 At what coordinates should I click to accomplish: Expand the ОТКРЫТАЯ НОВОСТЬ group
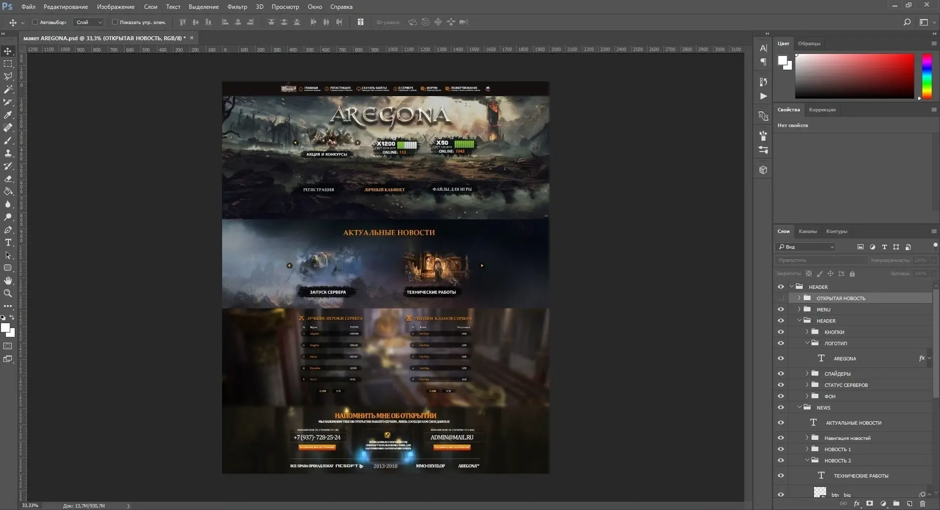pyautogui.click(x=799, y=298)
